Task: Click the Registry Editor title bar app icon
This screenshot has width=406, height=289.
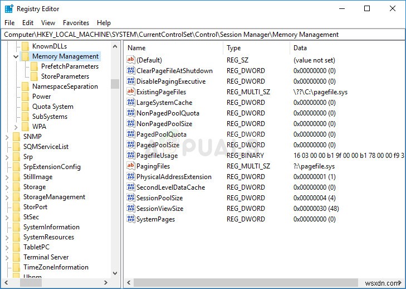Action: [x=9, y=8]
